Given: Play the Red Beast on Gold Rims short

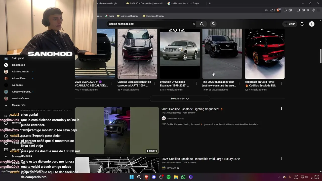Looking at the screenshot, I should [265, 54].
